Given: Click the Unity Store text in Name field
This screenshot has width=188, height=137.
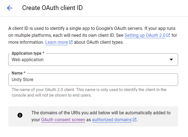Looking at the screenshot, I should (x=22, y=80).
